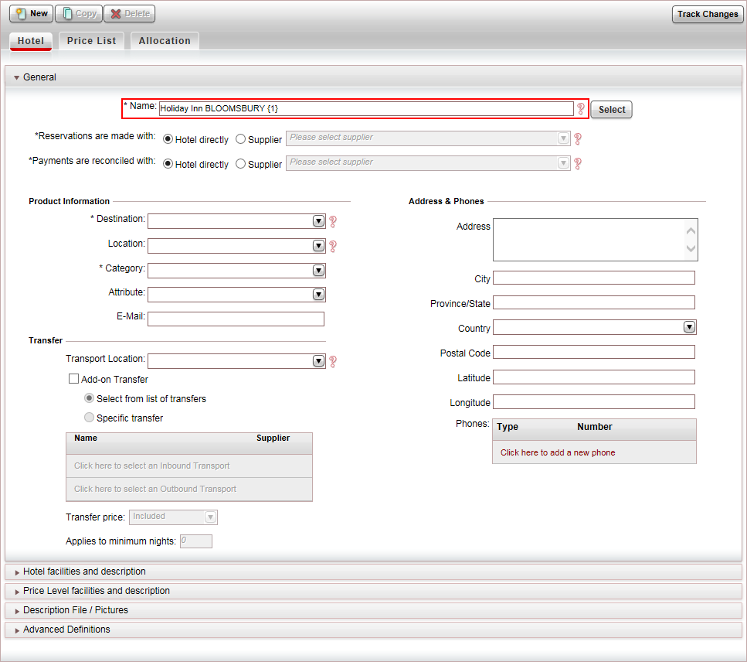Select the Specific transfer option
Screen dimensions: 747x662
(x=89, y=418)
